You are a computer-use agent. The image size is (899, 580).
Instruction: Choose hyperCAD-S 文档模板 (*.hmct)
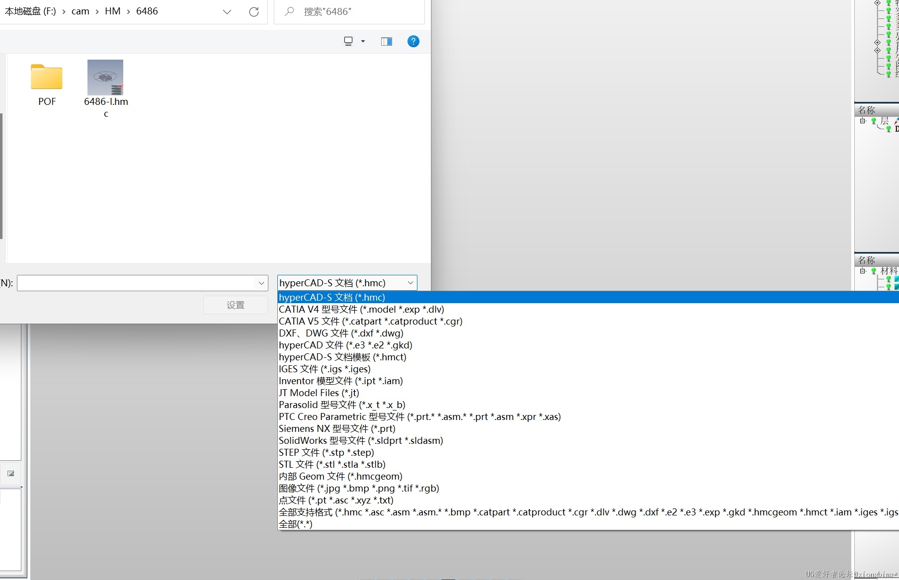588,357
